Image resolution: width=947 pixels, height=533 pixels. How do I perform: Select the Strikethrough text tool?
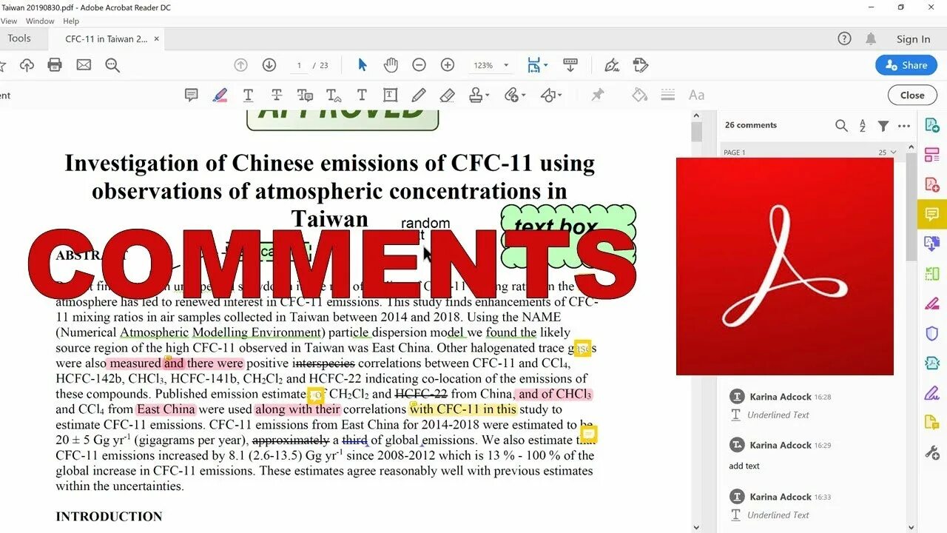pos(277,95)
